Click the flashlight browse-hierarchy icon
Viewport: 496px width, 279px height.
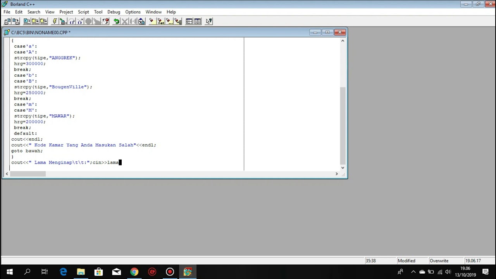[178, 21]
